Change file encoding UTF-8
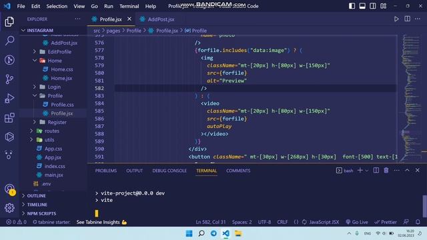Viewport: 427px width, 240px height. click(264, 222)
